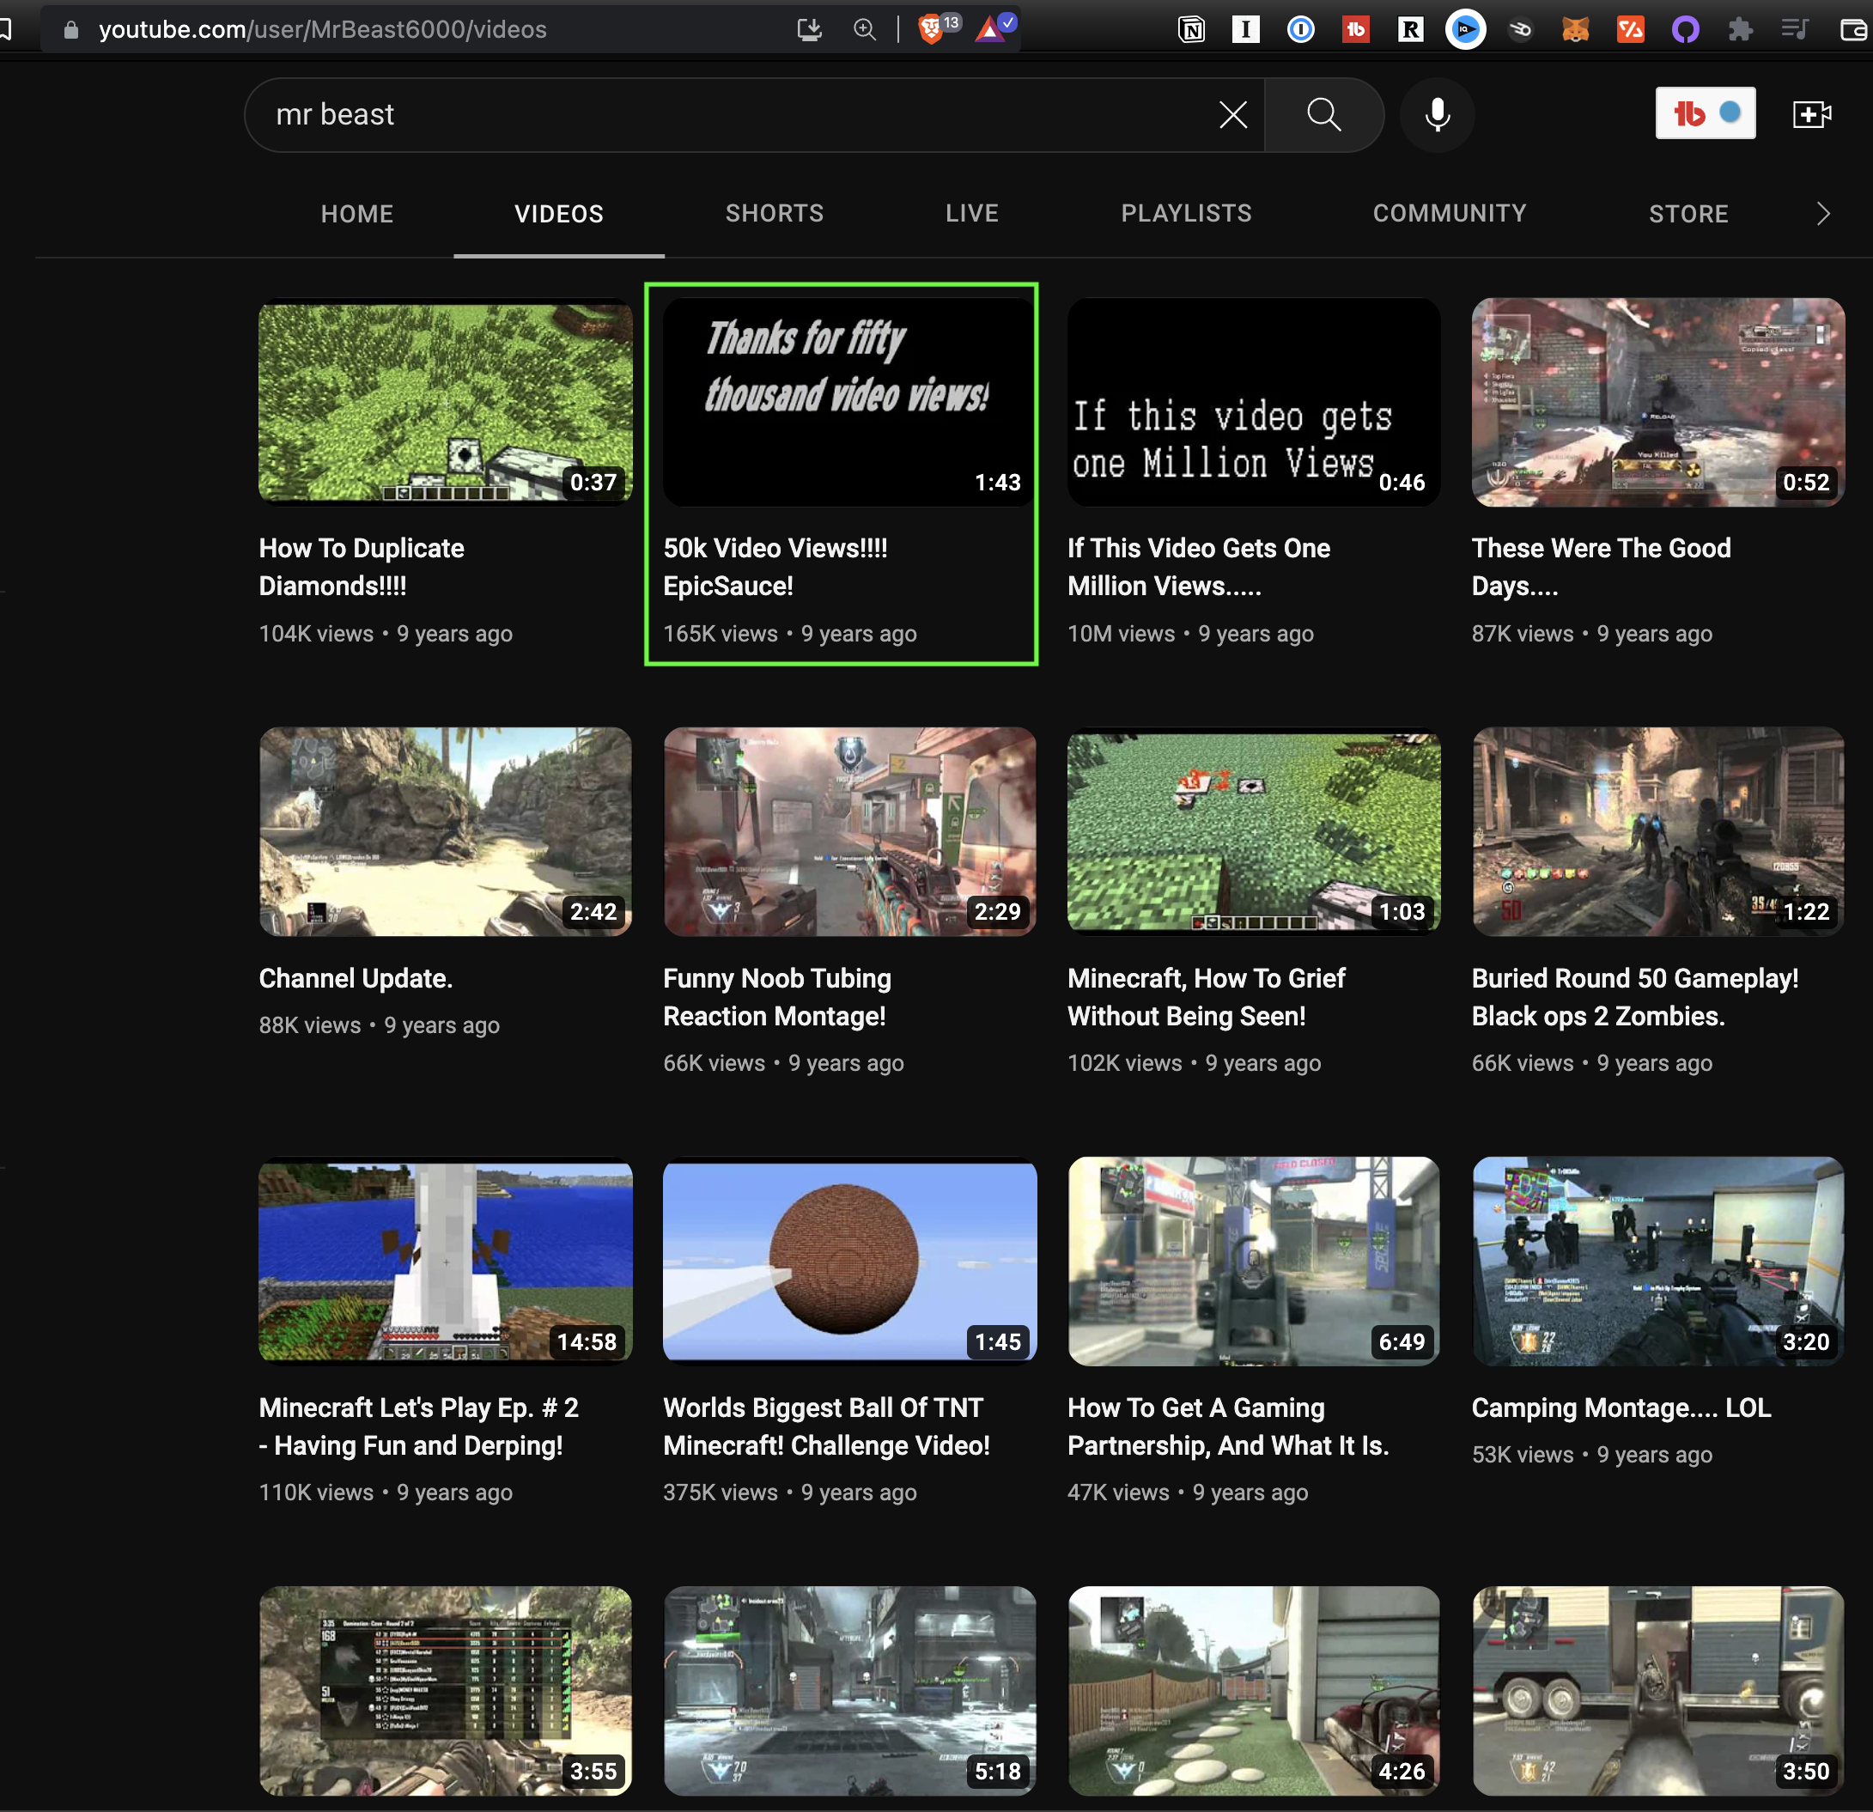
Task: Click the 1:22 zombies thumbnail
Action: [x=1658, y=831]
